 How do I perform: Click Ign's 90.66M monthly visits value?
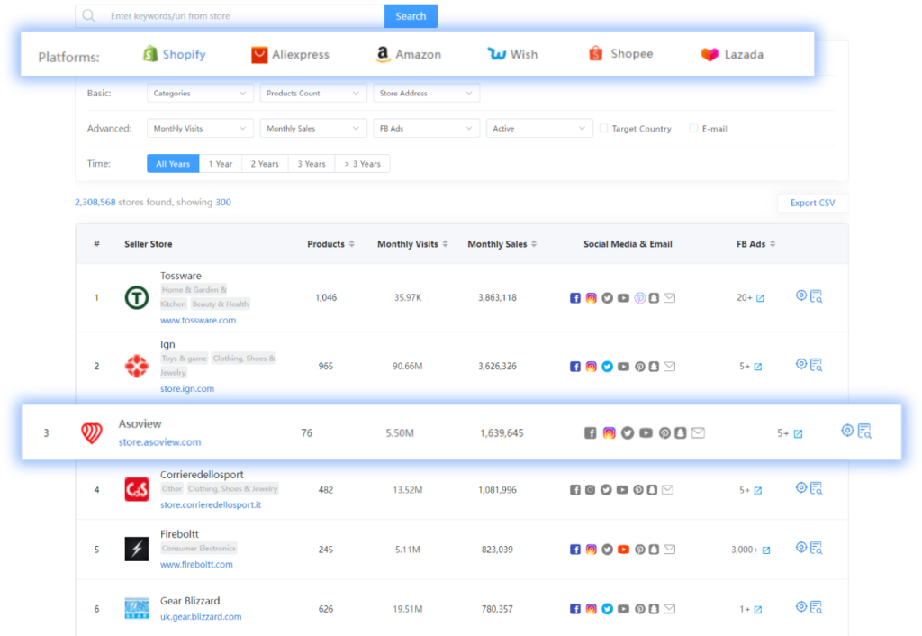(408, 366)
